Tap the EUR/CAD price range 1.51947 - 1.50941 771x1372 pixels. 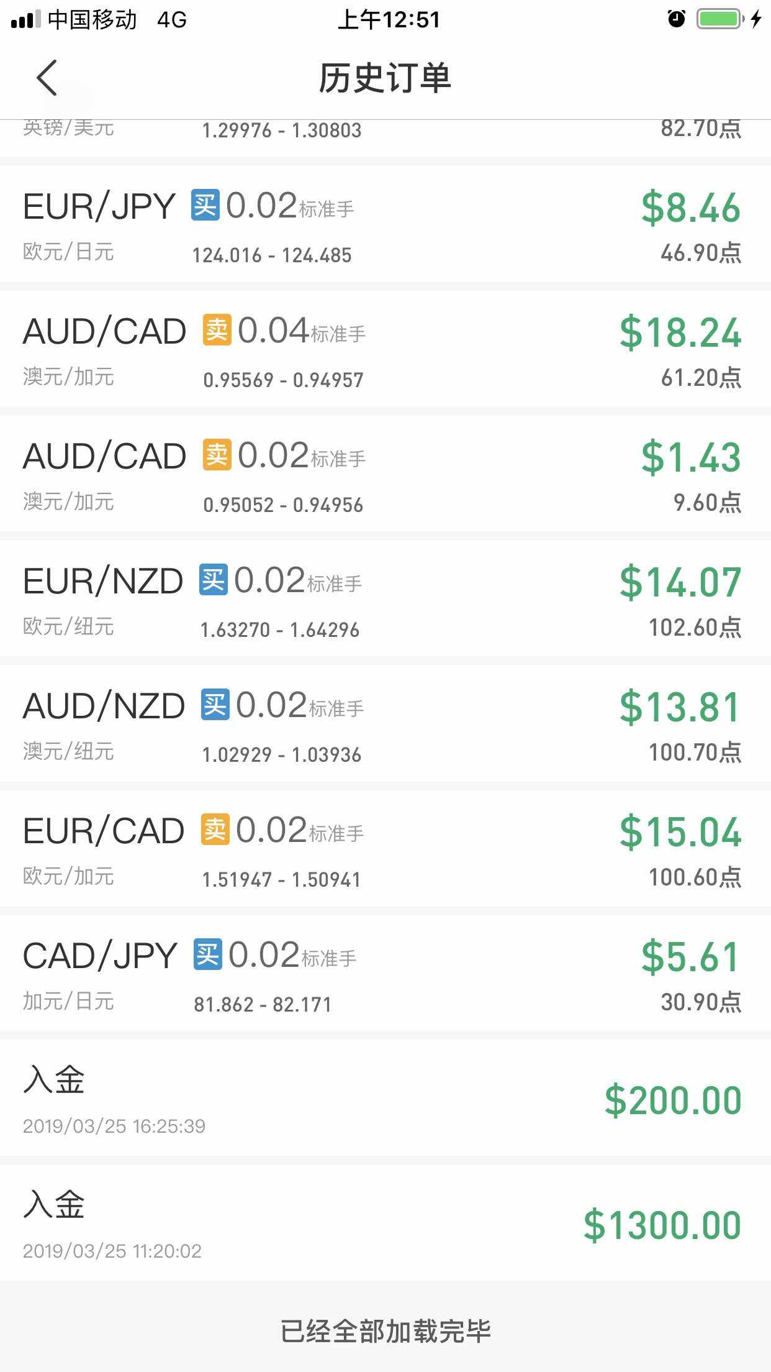(281, 880)
